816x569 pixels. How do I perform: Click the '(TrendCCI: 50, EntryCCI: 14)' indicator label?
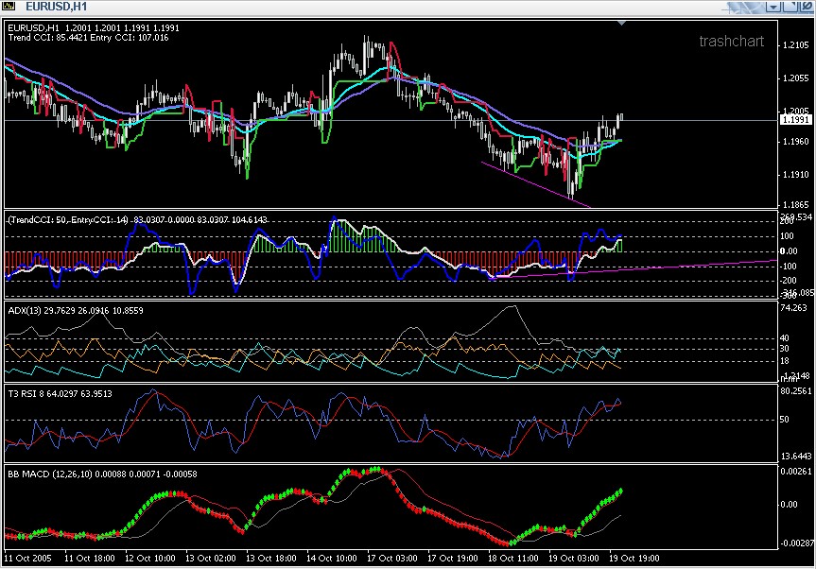tap(68, 220)
